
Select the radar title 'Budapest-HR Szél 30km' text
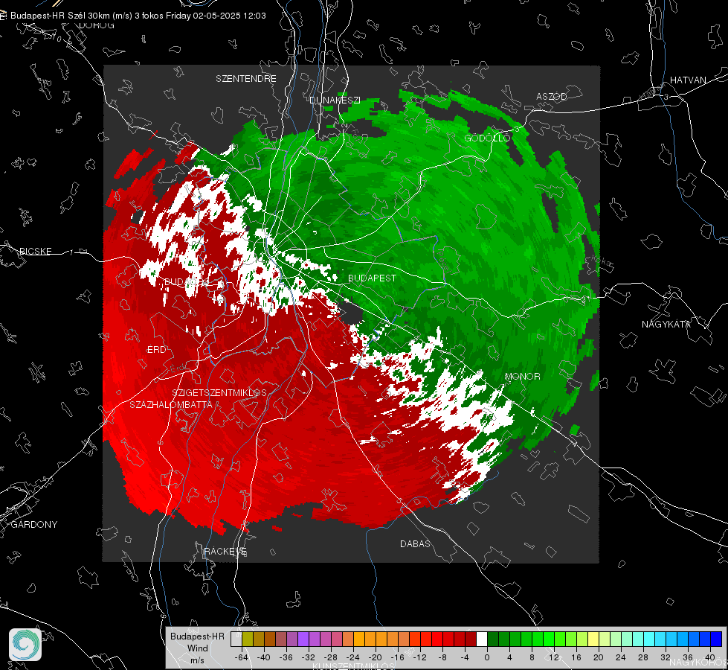tap(59, 16)
